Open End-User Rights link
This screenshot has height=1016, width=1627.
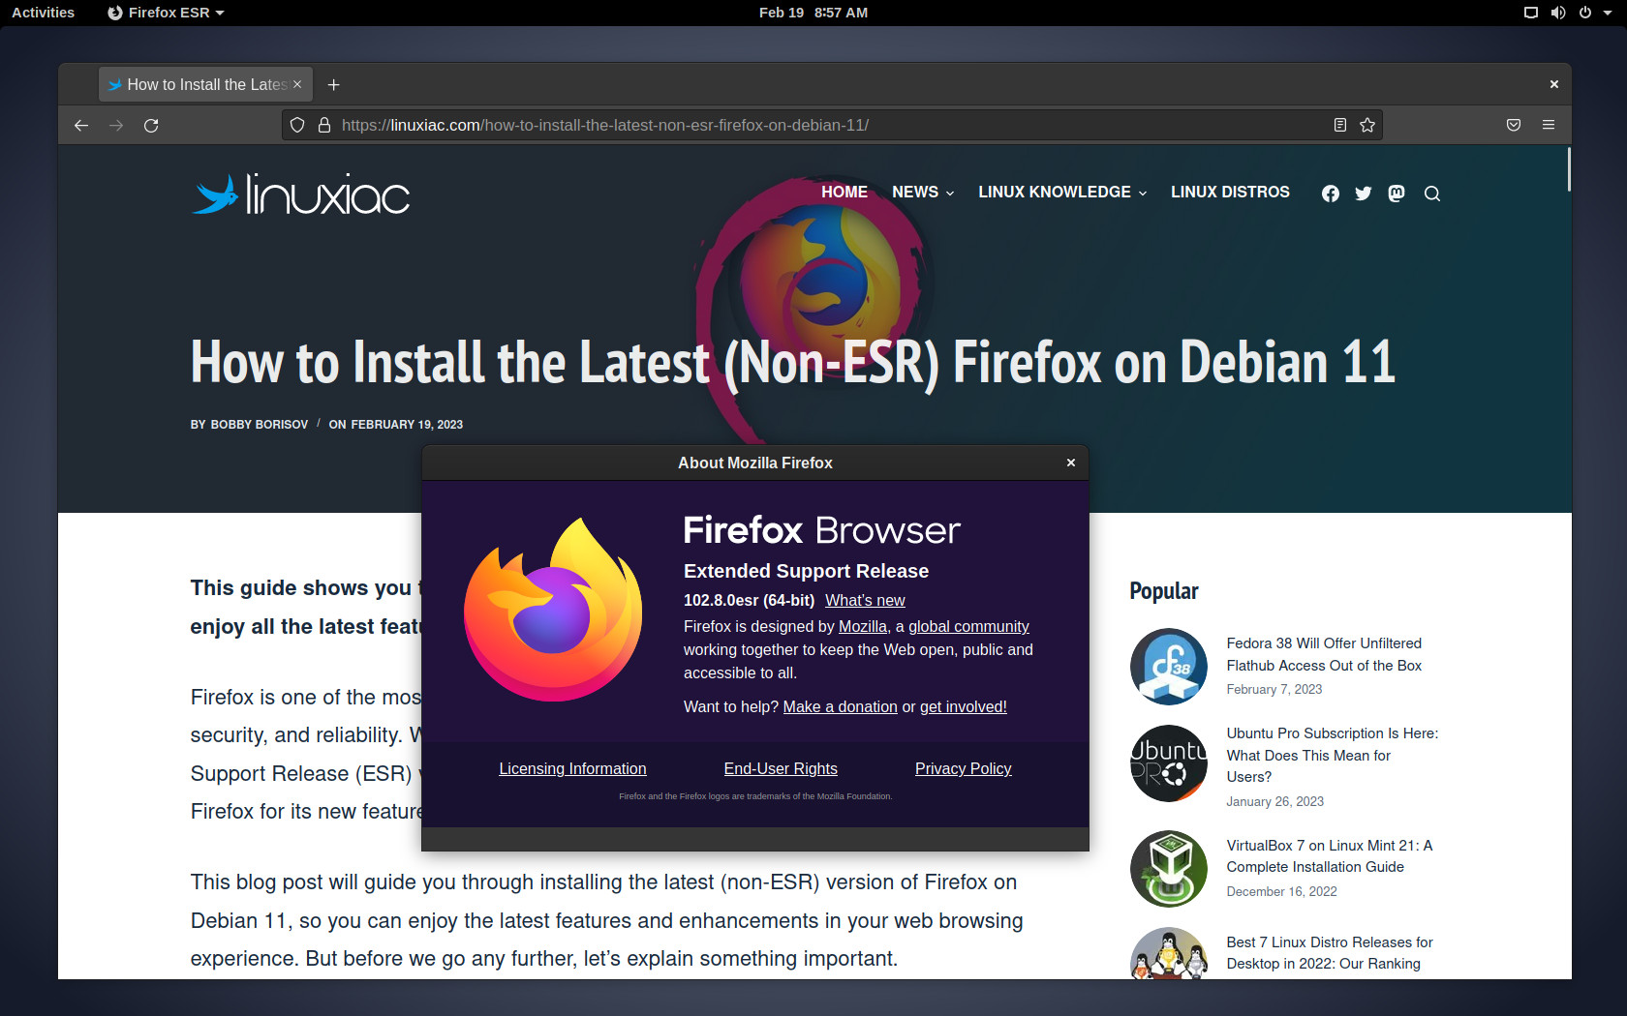[x=781, y=768]
